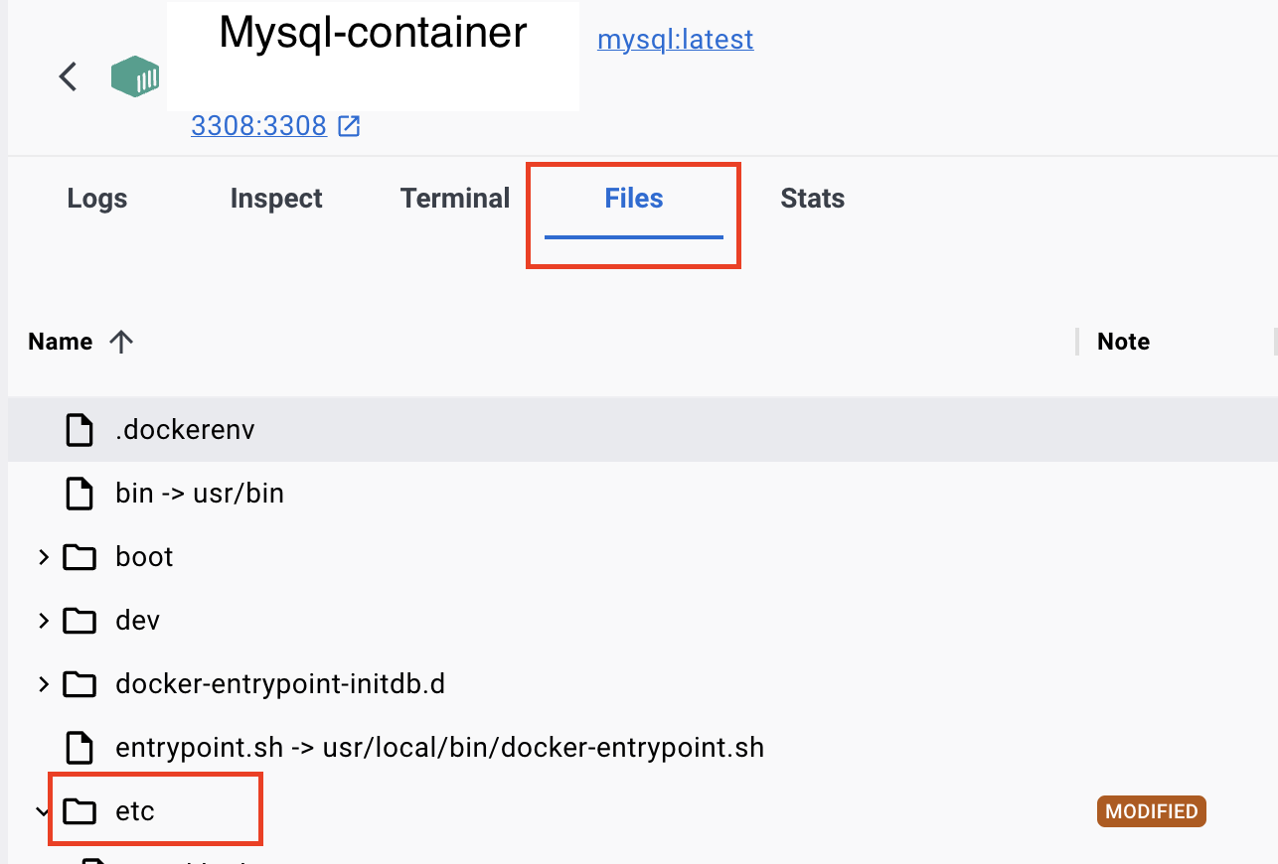Expand docker-entrypoint-initdb.d folder chevron
This screenshot has height=864, width=1278.
(x=43, y=684)
